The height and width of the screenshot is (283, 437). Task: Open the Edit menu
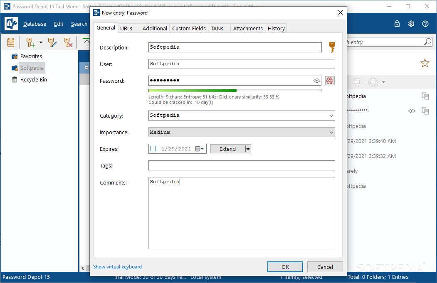(59, 24)
